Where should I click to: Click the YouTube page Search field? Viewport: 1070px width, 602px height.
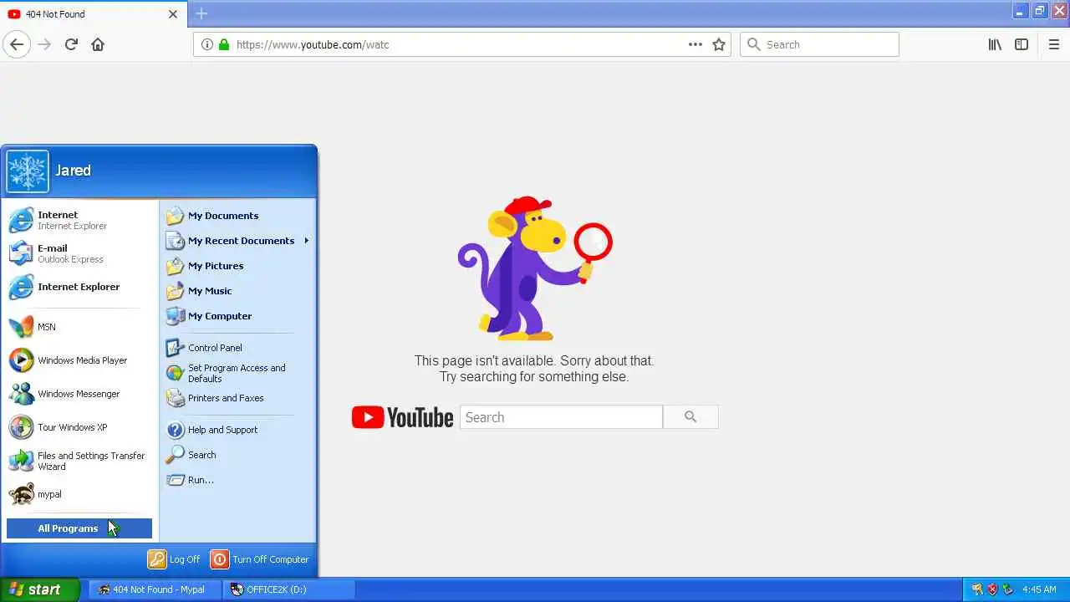point(561,417)
